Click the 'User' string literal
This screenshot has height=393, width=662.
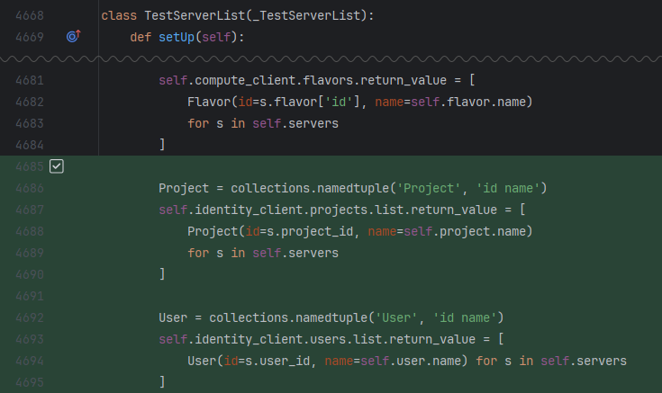tap(394, 317)
